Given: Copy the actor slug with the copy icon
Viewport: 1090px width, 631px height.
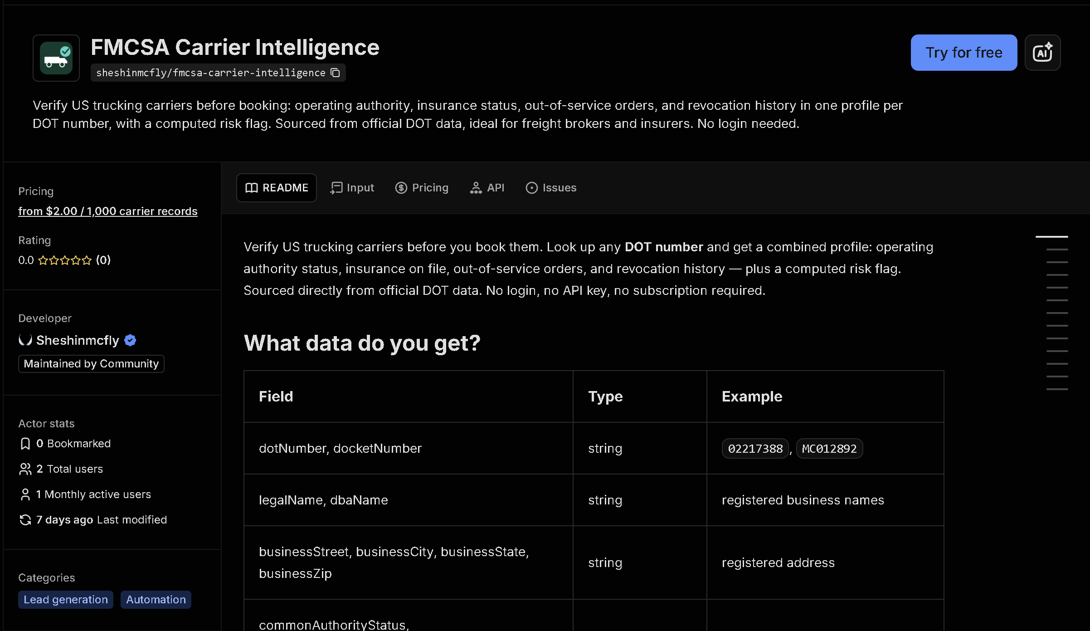Looking at the screenshot, I should [335, 73].
